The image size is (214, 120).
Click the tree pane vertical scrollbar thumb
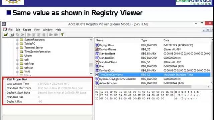pyautogui.click(x=91, y=65)
